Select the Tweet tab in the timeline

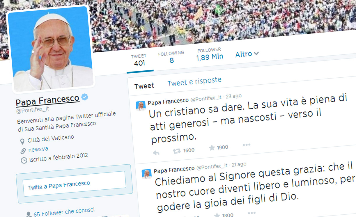click(144, 86)
